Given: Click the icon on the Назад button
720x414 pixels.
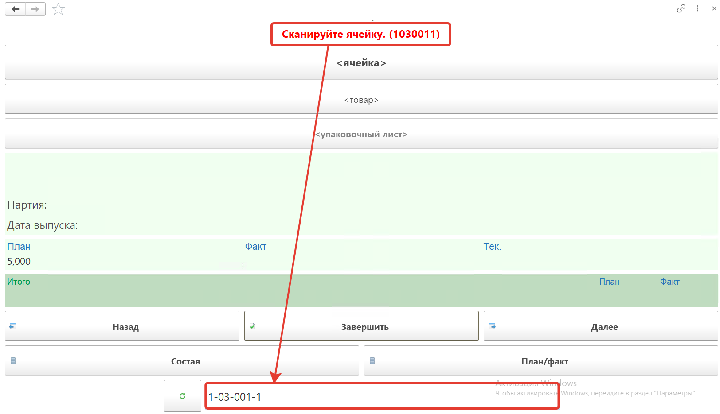Looking at the screenshot, I should 13,326.
